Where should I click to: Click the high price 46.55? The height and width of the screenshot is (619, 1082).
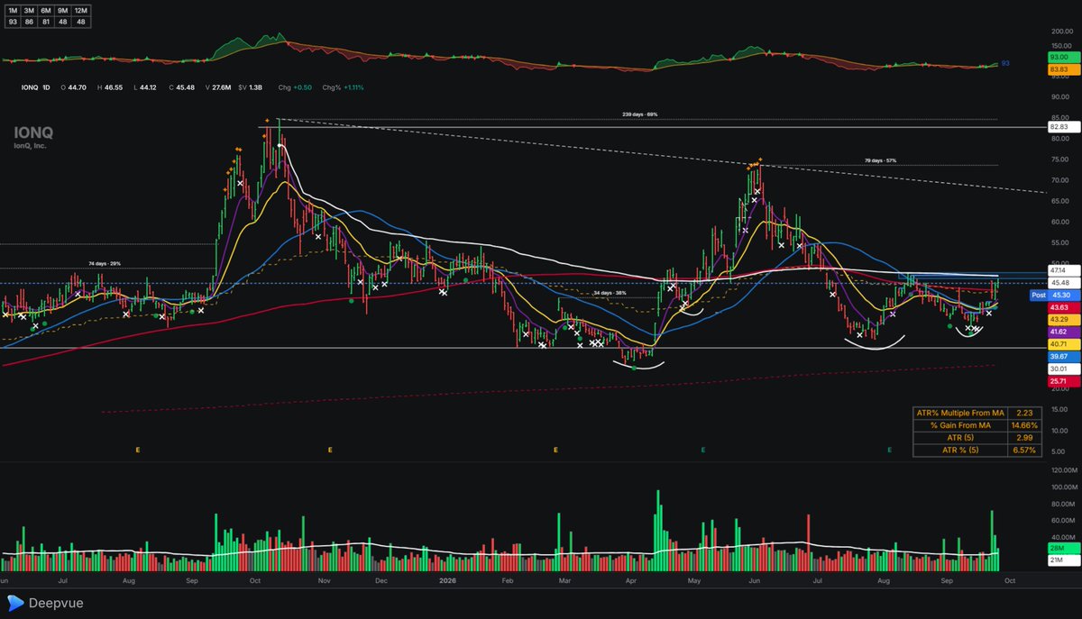pyautogui.click(x=113, y=87)
